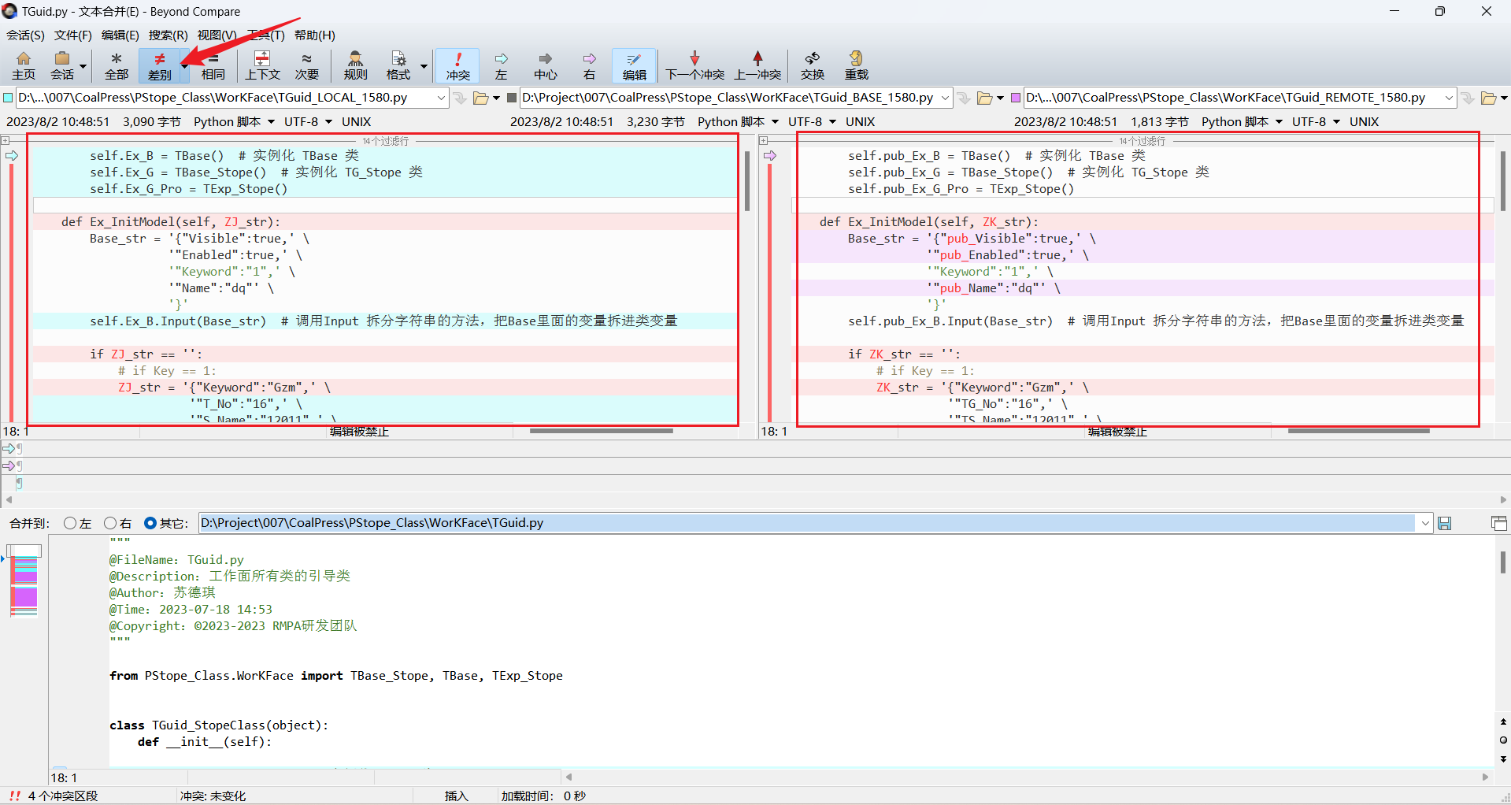Save the merge output file

(x=1444, y=523)
